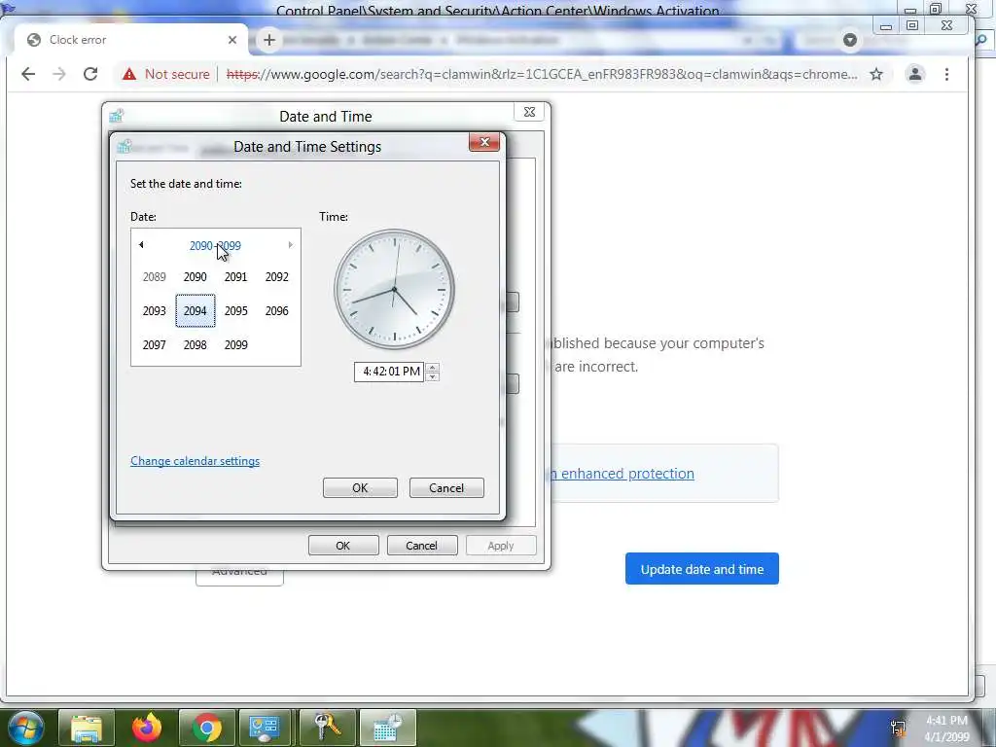
Task: Go back in Chrome browser
Action: 28,74
